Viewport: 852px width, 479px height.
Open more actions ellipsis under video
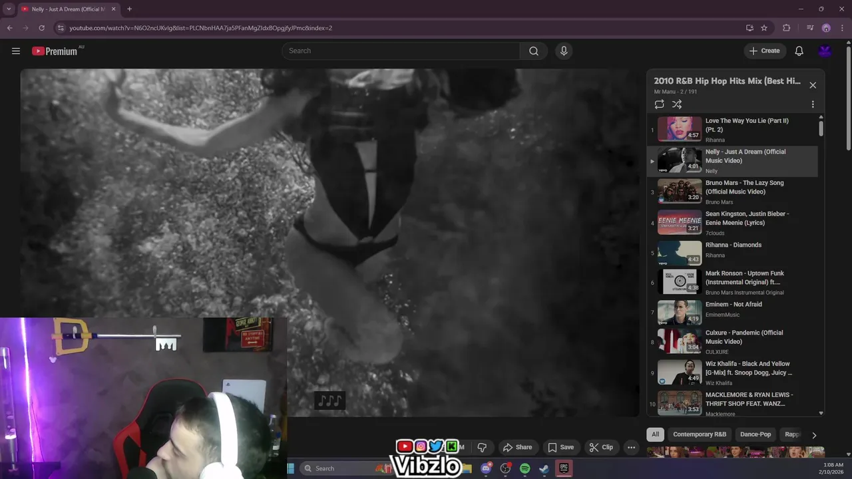631,447
